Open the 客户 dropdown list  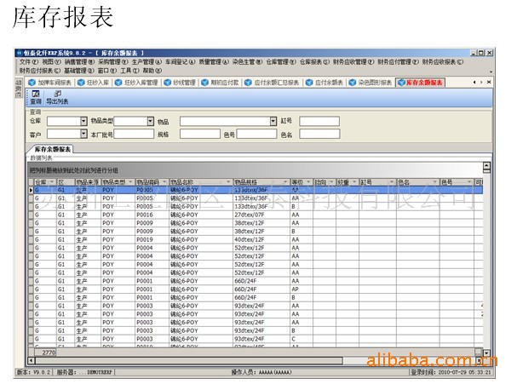[83, 135]
